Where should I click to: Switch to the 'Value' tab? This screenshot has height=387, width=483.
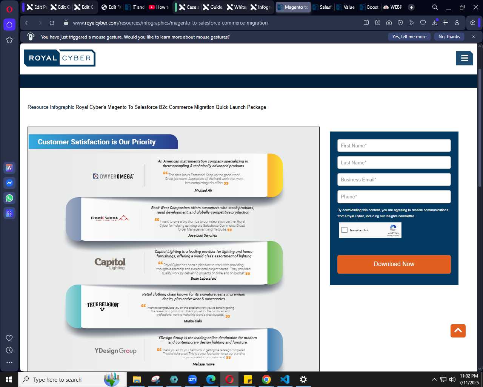[346, 7]
